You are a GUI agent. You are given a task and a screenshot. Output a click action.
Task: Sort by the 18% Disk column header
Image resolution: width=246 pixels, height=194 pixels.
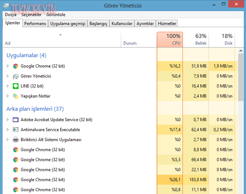coord(222,40)
